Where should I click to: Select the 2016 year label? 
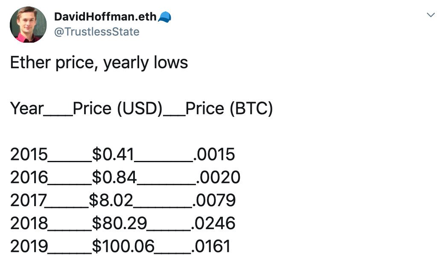(29, 177)
